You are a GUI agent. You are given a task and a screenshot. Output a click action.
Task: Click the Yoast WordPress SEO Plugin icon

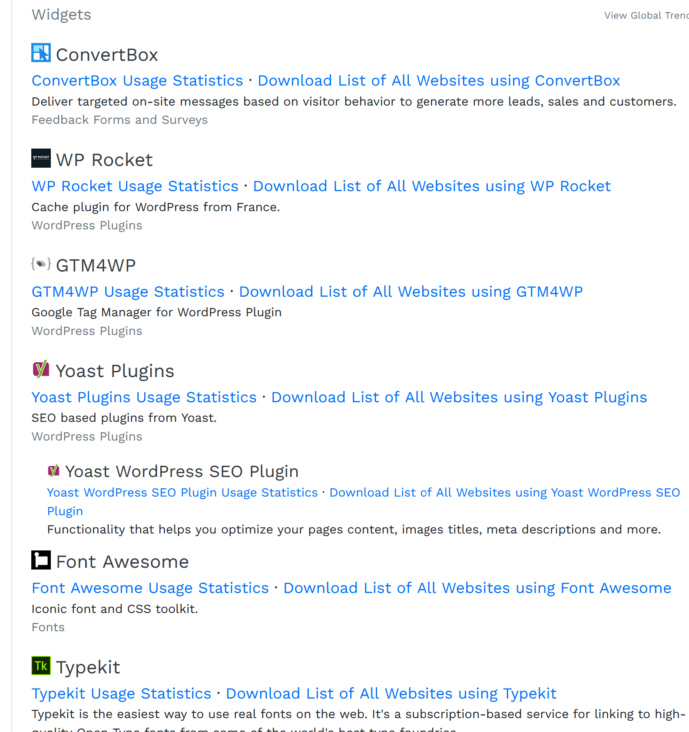tap(53, 470)
